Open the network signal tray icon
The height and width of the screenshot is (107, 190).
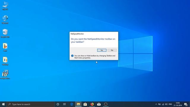point(163,104)
